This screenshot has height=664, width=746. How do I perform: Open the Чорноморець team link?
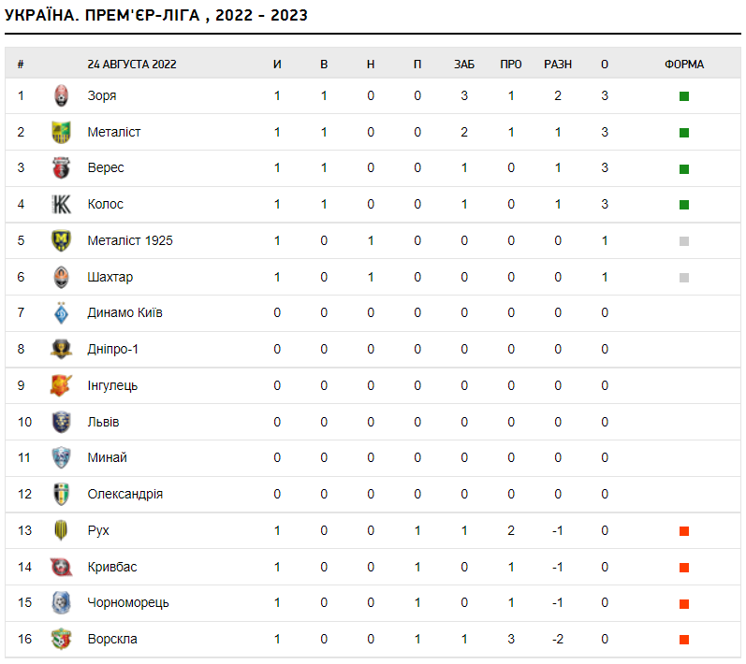pyautogui.click(x=128, y=602)
